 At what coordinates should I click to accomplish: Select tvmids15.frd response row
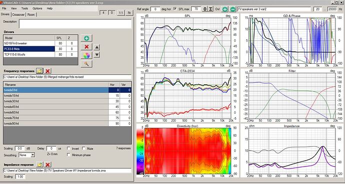tap(67, 96)
